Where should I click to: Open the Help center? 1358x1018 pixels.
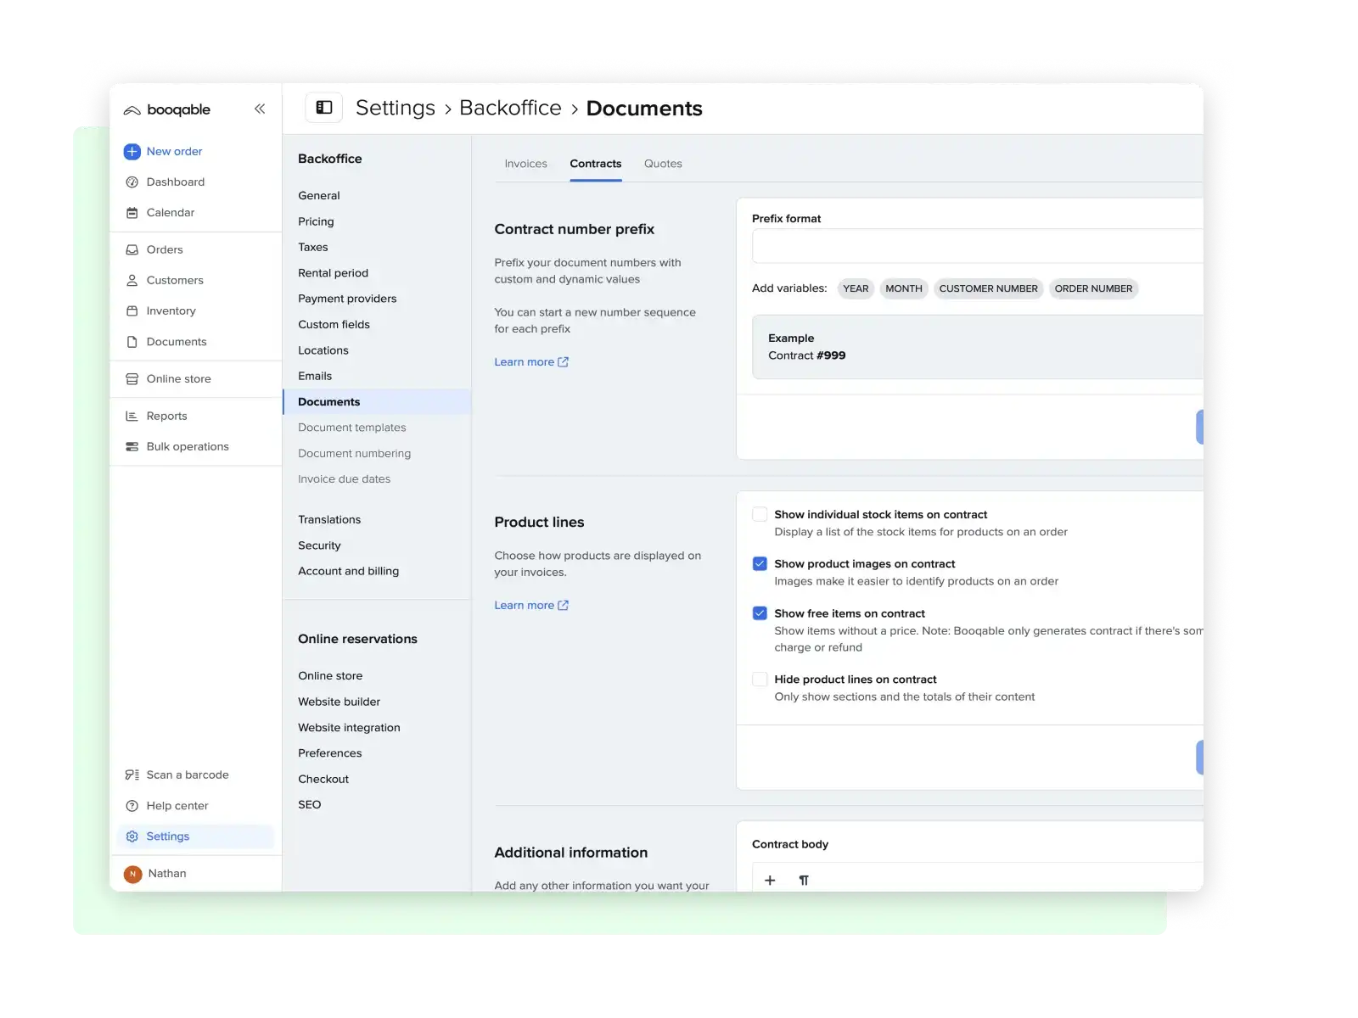click(177, 806)
